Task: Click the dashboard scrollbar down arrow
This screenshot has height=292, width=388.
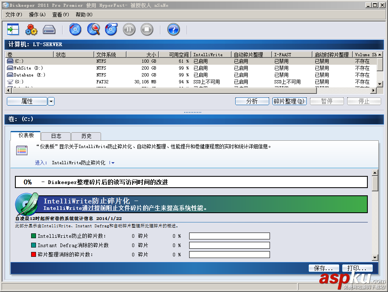Action: [x=375, y=258]
